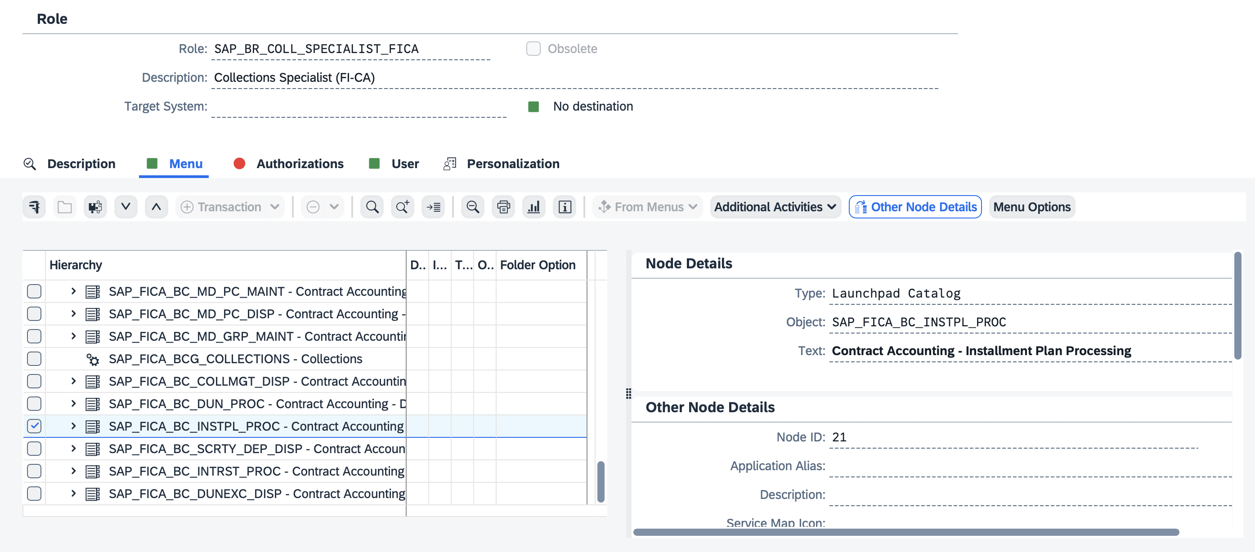Click the Application Alias input field
1255x552 pixels.
point(1030,466)
